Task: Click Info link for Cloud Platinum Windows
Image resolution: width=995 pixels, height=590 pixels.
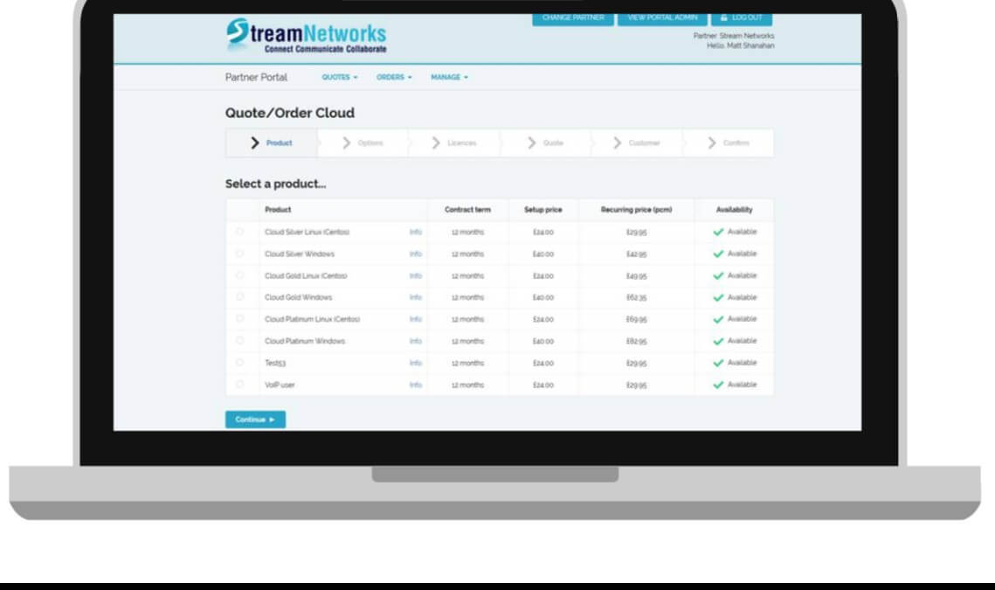Action: (416, 342)
